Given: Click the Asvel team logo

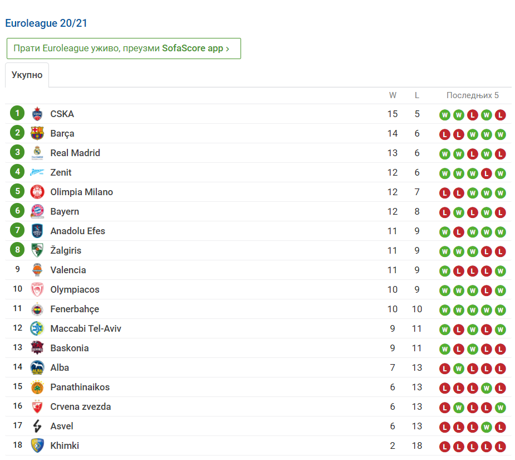Looking at the screenshot, I should [x=37, y=426].
